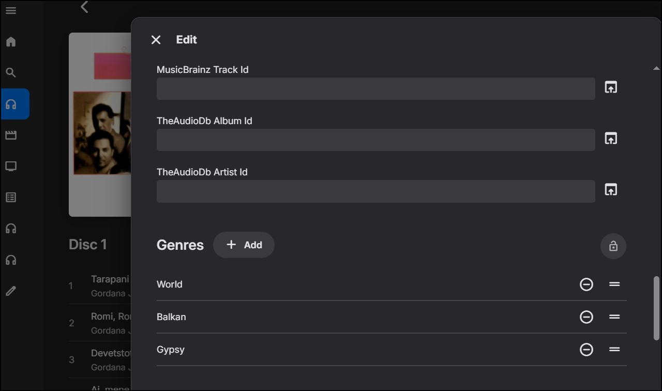Open the TV shows sidebar icon

point(11,166)
